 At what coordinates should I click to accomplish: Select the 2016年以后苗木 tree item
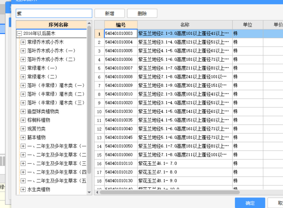[39, 33]
